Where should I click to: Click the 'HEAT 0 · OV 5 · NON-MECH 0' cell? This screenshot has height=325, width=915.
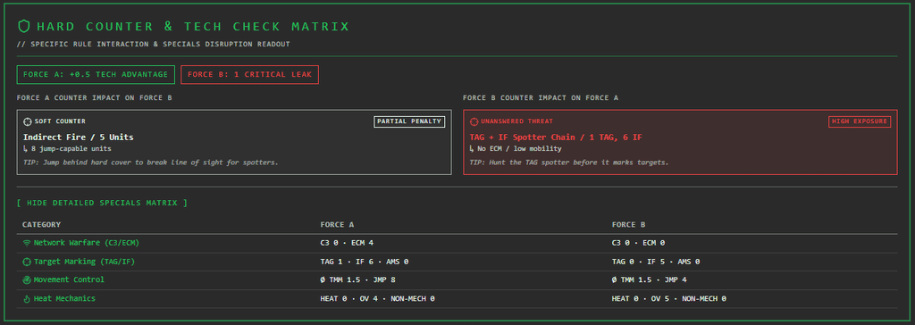coord(668,299)
